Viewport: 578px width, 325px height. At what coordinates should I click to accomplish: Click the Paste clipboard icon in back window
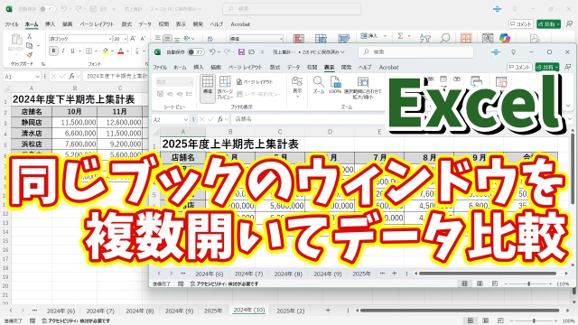pos(16,40)
